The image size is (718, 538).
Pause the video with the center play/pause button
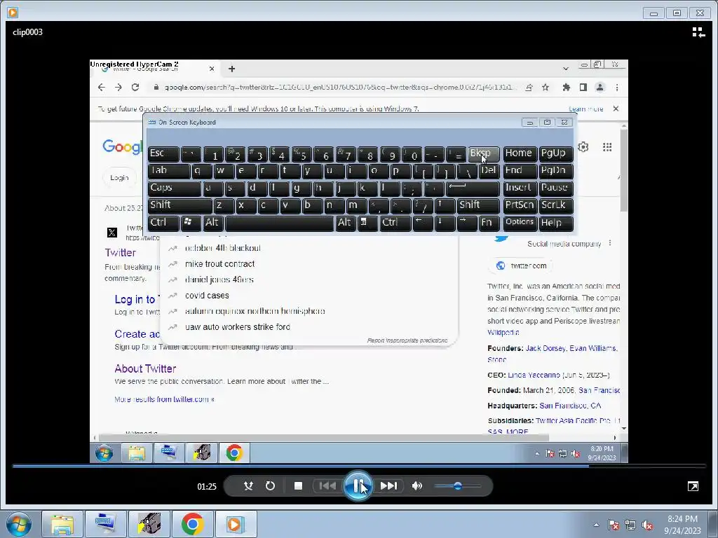click(358, 486)
